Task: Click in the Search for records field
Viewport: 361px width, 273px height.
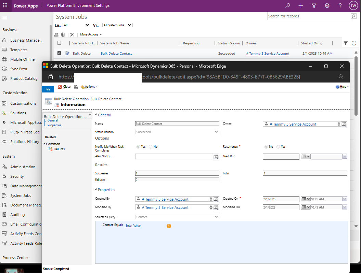Action: pos(309,16)
